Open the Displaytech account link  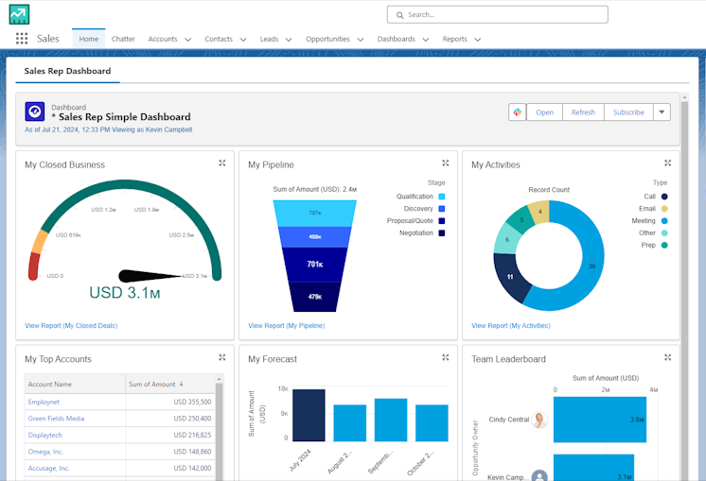(45, 435)
